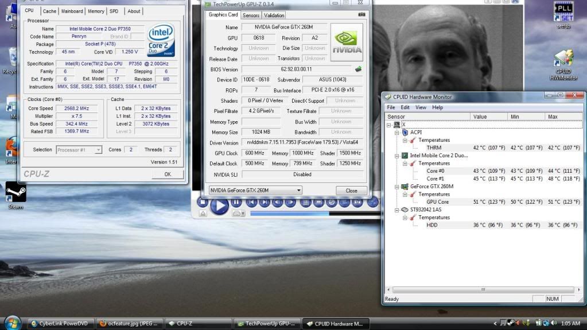Click the NVIDIA logo in GPU-Z
587x330 pixels.
[x=347, y=42]
